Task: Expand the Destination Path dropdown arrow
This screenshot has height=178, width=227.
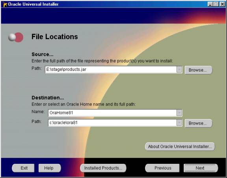Action: point(179,123)
